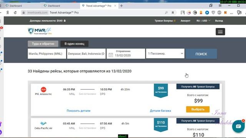Viewport: 246px width, 138px height.
Task: Open a new browser tab
Action: pyautogui.click(x=121, y=6)
